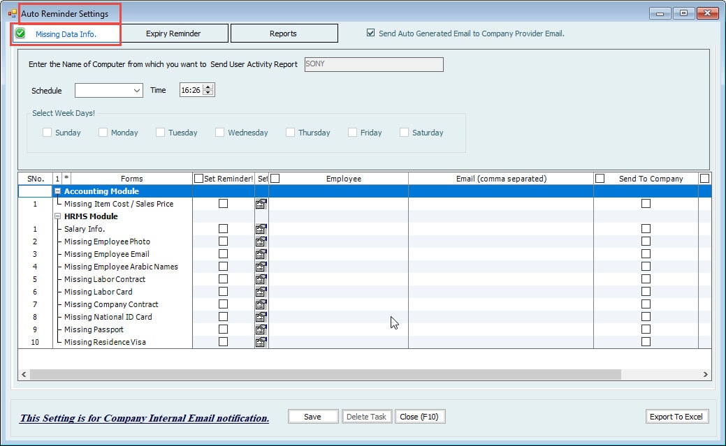Check the Thursday weekday box

(x=290, y=133)
